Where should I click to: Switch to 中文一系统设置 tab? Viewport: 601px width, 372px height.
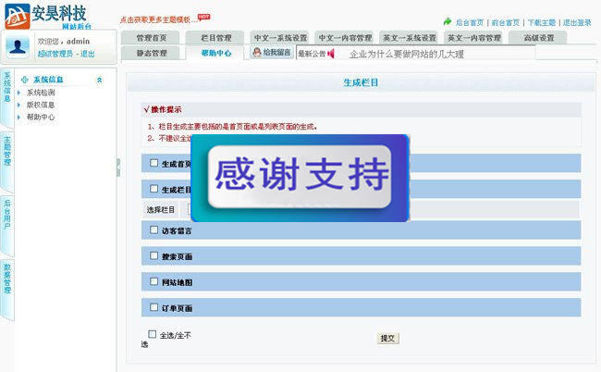point(280,38)
